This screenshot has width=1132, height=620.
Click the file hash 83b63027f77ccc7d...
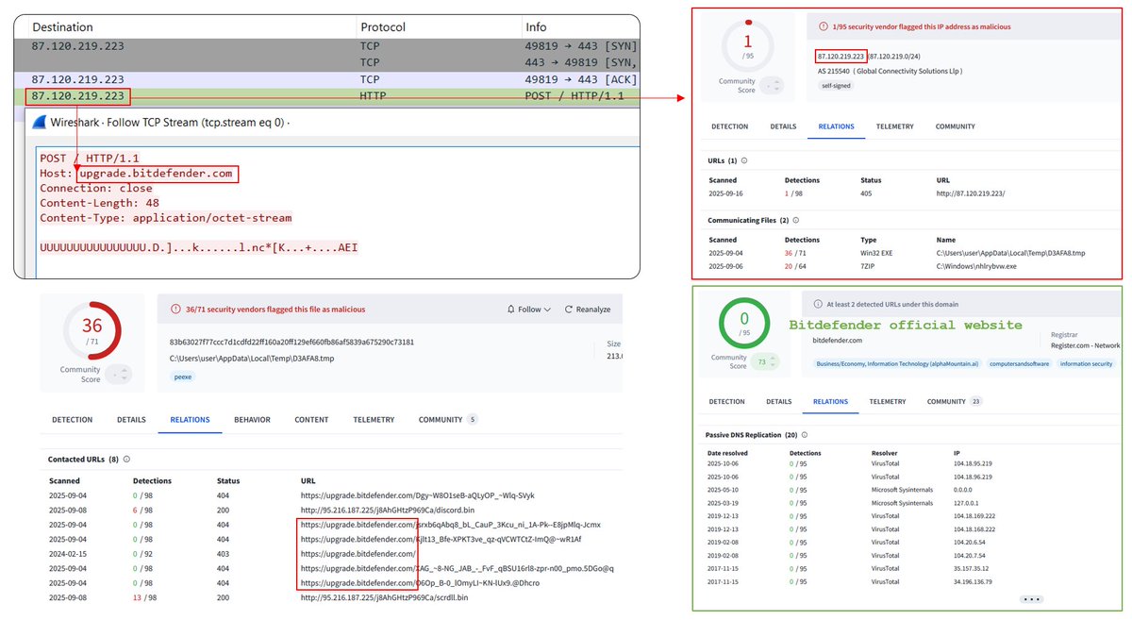(x=291, y=343)
